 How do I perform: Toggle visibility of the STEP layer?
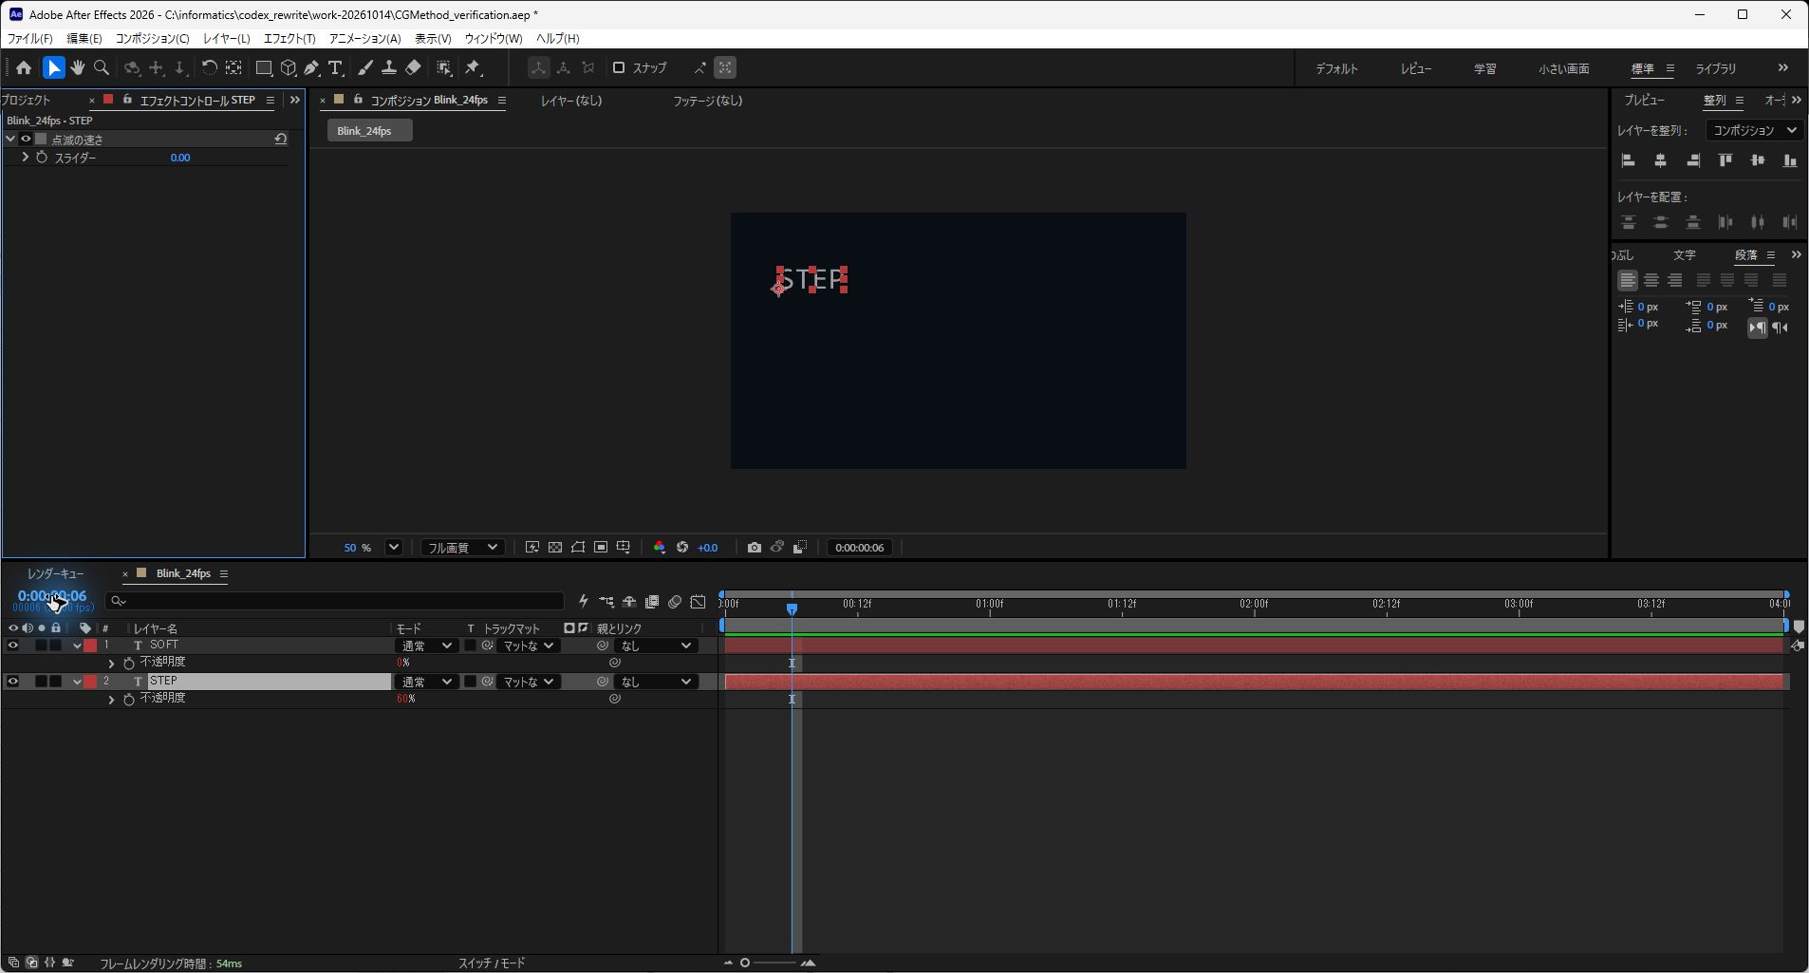point(13,682)
